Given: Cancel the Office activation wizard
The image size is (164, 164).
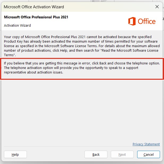Looking at the screenshot, I should click(x=149, y=154).
